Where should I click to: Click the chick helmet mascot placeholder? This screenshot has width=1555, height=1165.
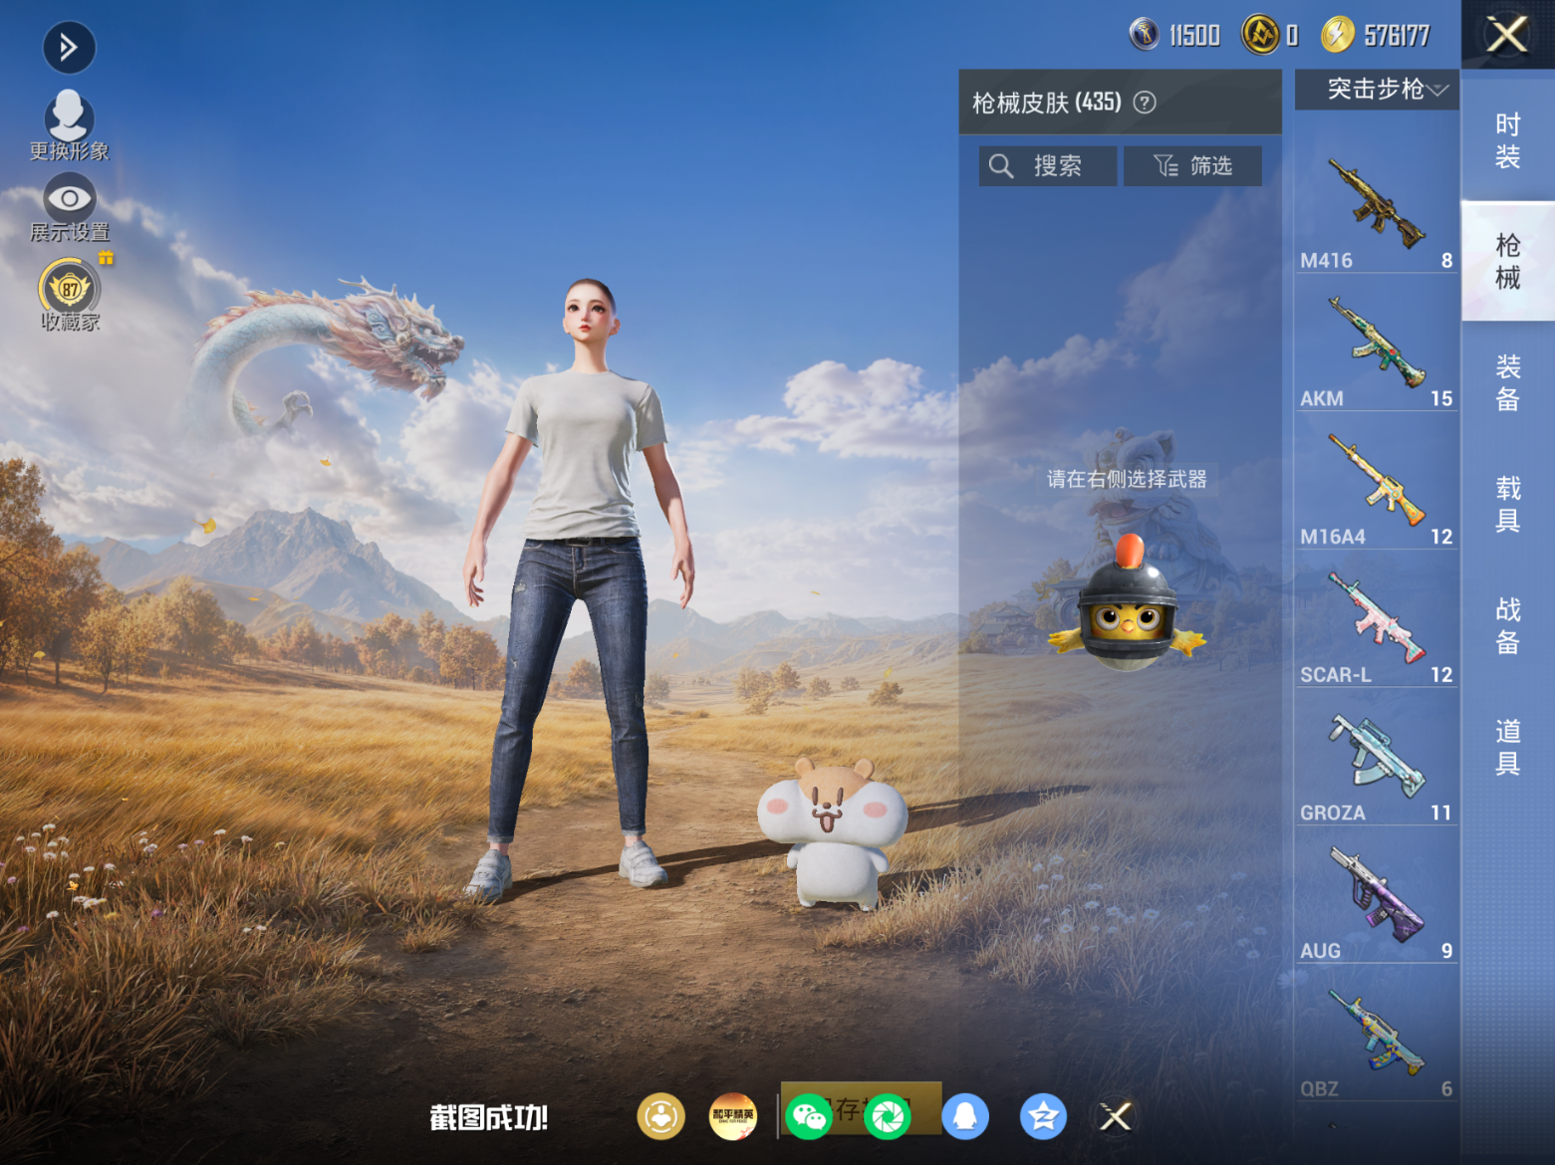(1127, 604)
